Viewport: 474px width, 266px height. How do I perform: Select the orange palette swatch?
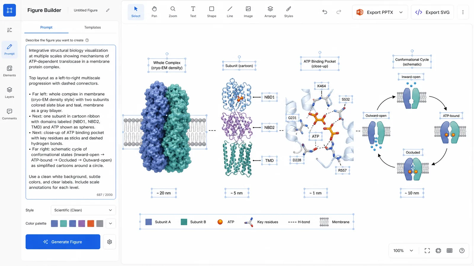coord(91,223)
